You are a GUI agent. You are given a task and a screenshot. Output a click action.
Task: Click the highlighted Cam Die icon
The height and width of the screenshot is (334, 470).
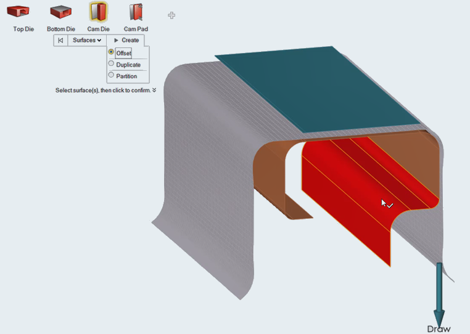(98, 12)
